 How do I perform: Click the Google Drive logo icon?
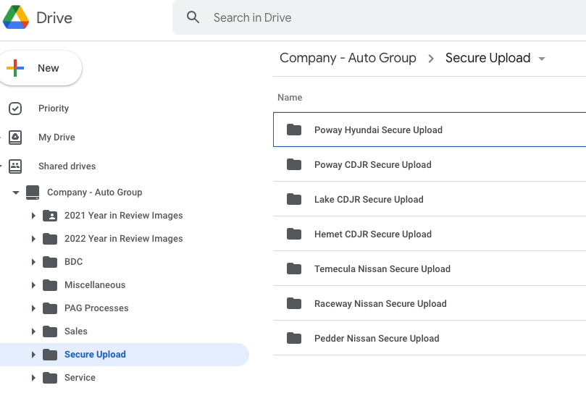click(16, 17)
